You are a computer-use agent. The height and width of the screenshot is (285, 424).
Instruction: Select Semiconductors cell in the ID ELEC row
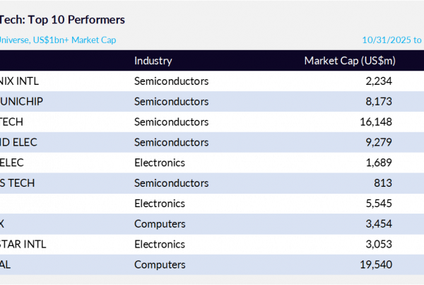coord(171,142)
